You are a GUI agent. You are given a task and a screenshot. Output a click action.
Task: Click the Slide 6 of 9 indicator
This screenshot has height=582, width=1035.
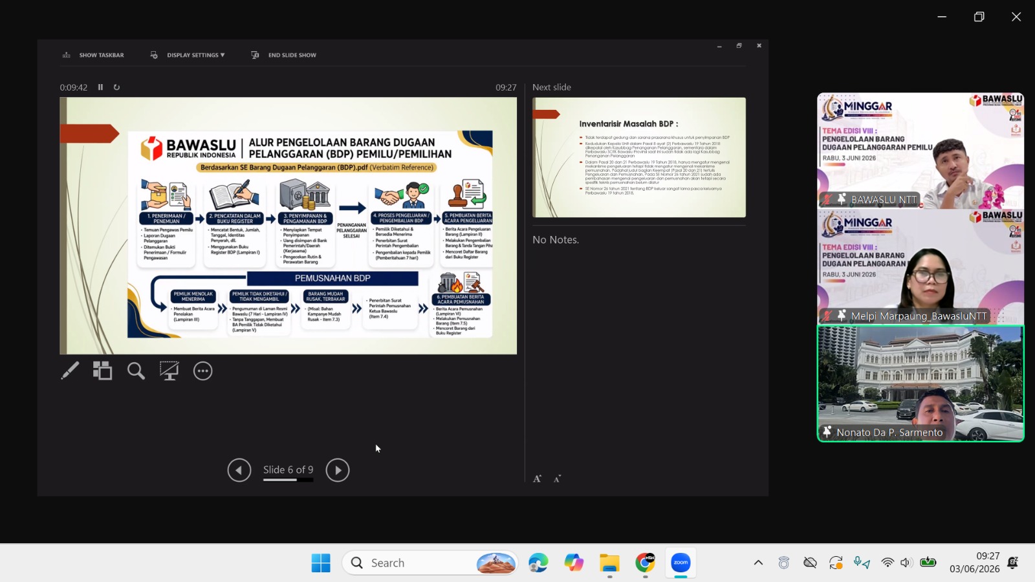288,470
